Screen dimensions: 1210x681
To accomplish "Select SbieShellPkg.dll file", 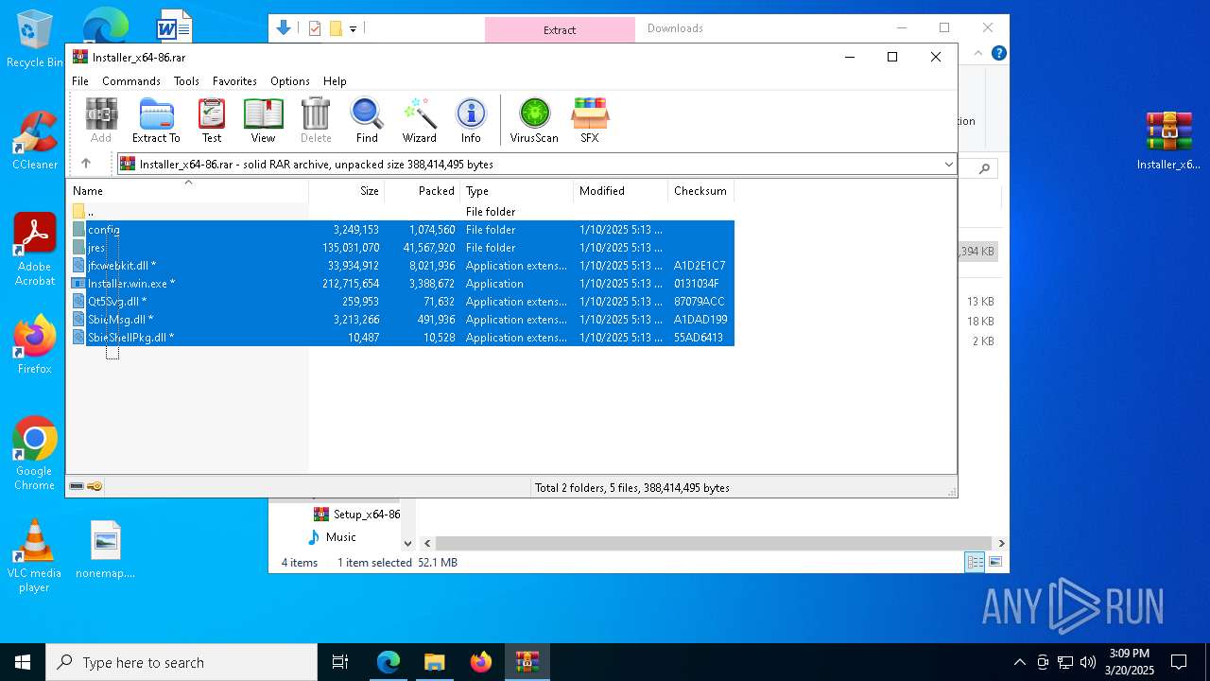I will pyautogui.click(x=402, y=338).
